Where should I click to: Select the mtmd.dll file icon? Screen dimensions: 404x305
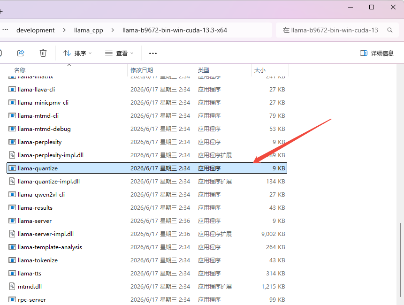coord(12,286)
